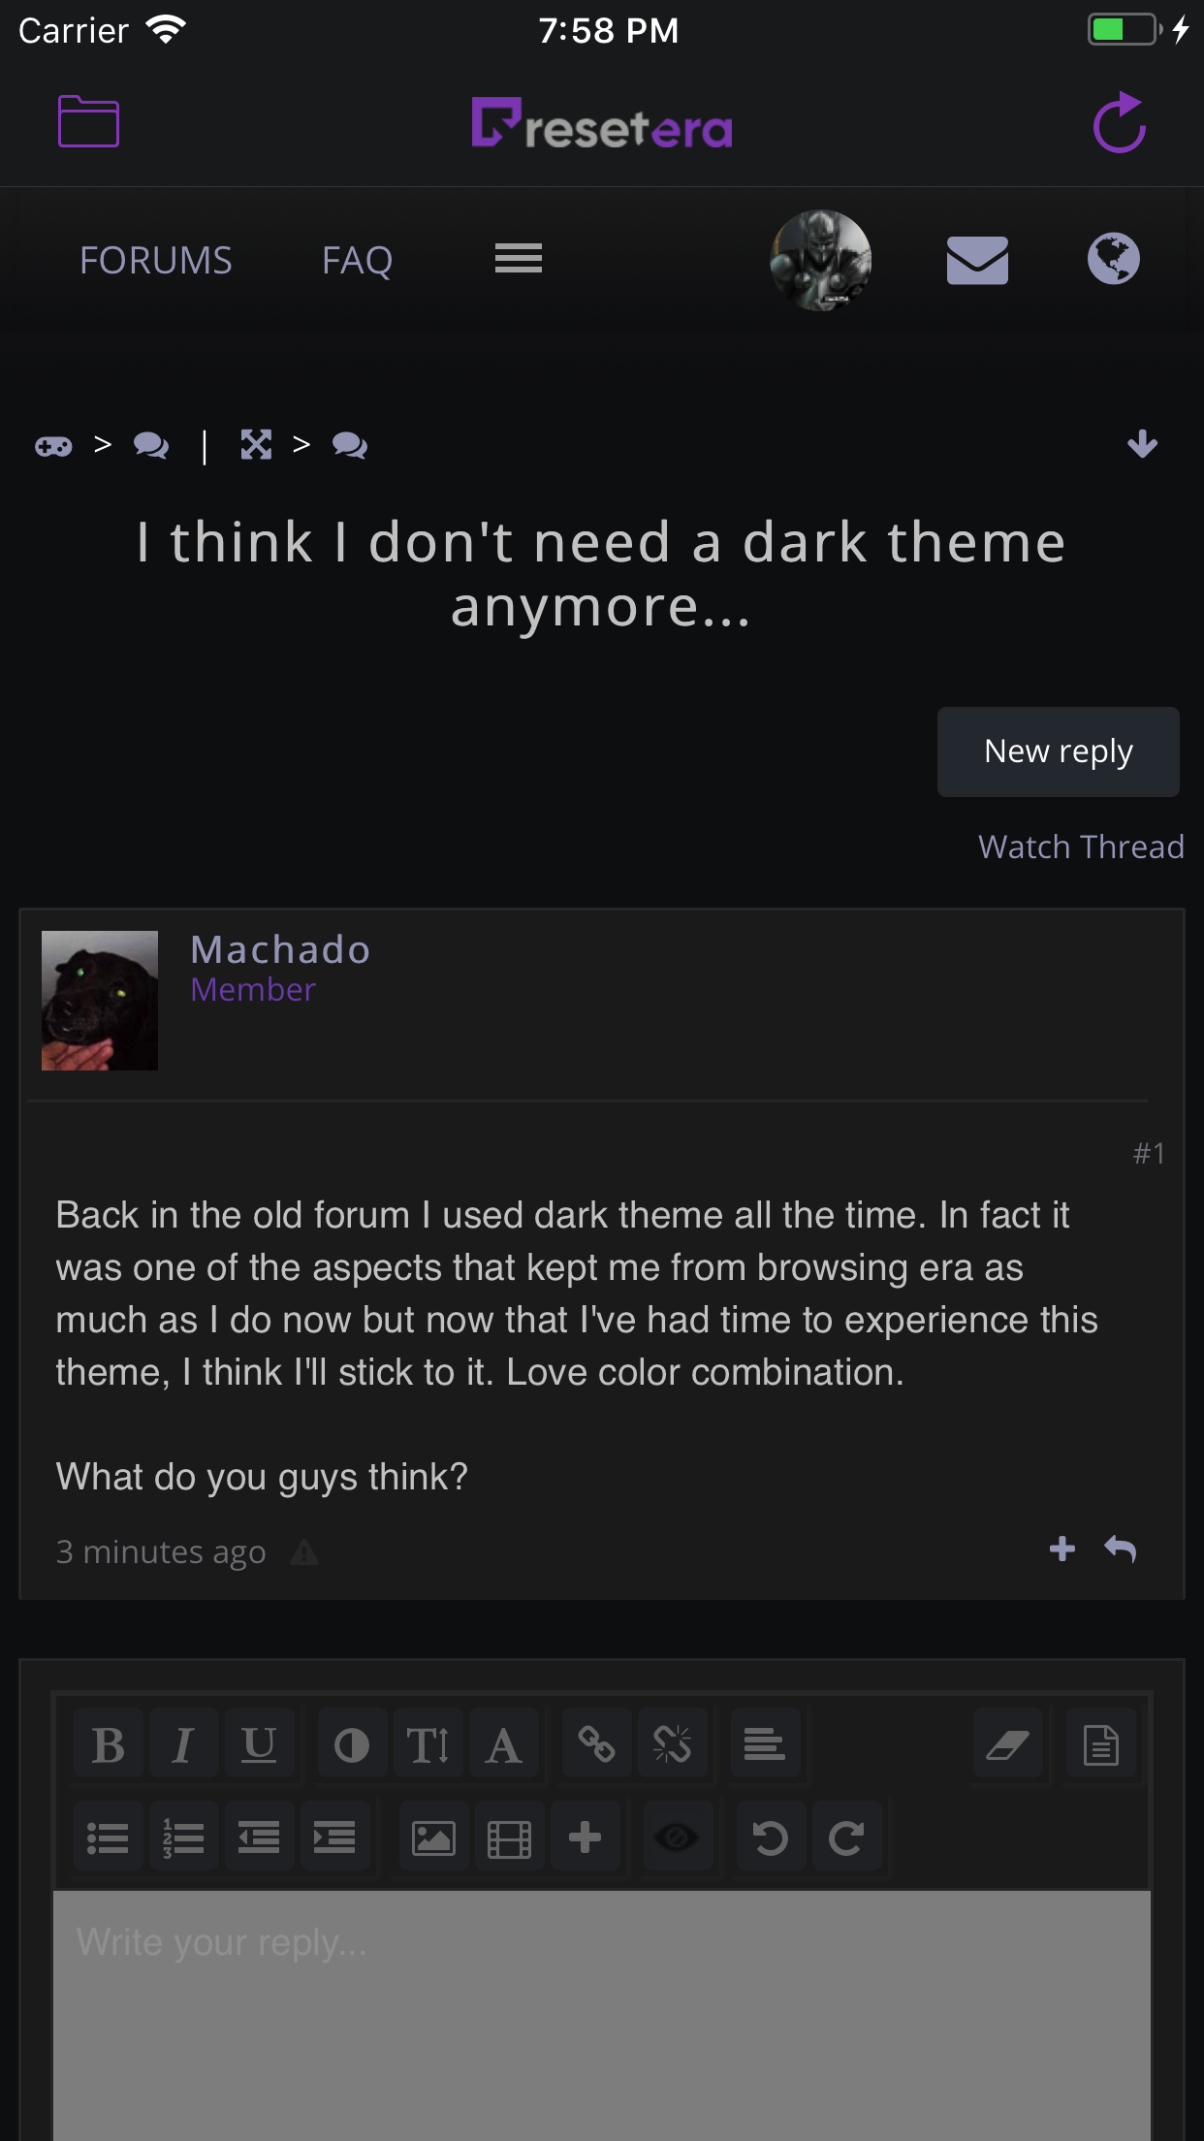Click the gamepad breadcrumb icon
Viewport: 1204px width, 2141px height.
click(53, 446)
